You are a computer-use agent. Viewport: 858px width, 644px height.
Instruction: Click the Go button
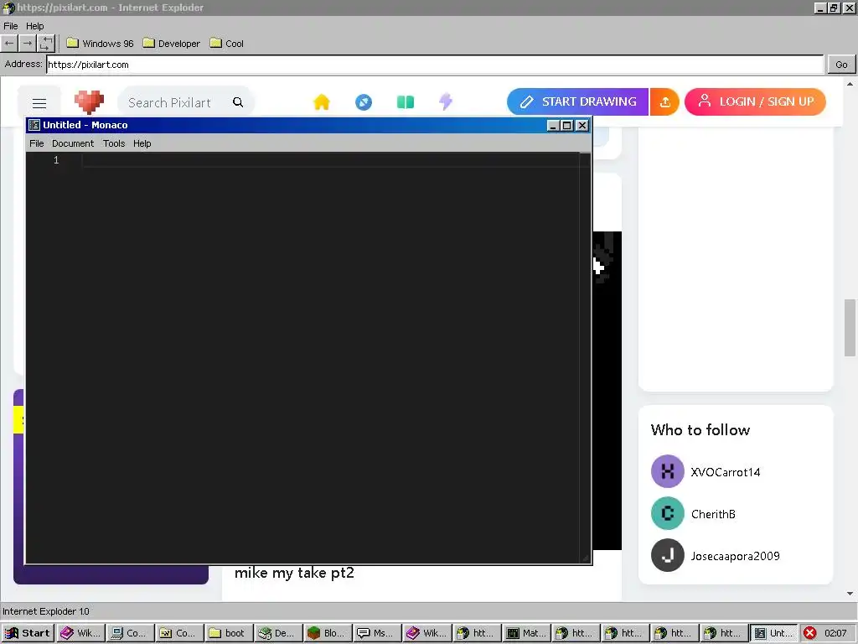[x=841, y=65]
